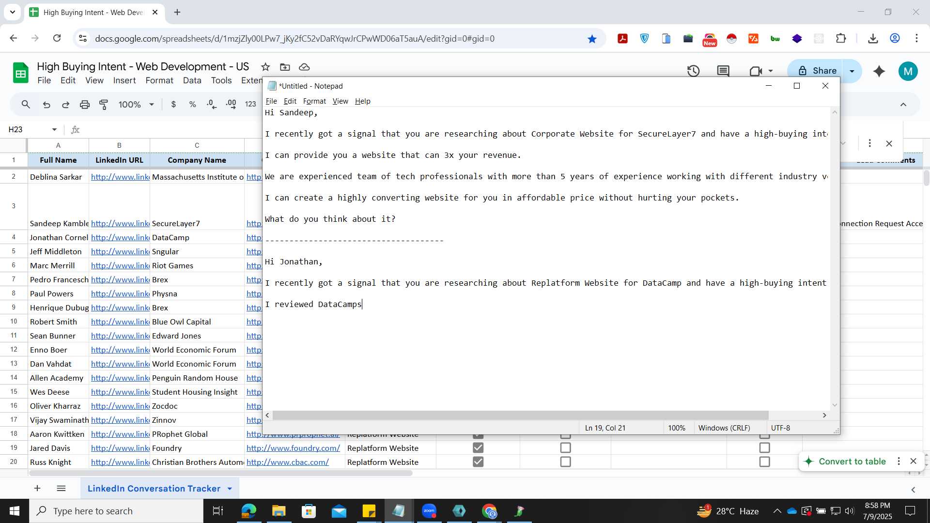This screenshot has width=930, height=523.
Task: Click the Sheets formula bar
Action: (172, 129)
